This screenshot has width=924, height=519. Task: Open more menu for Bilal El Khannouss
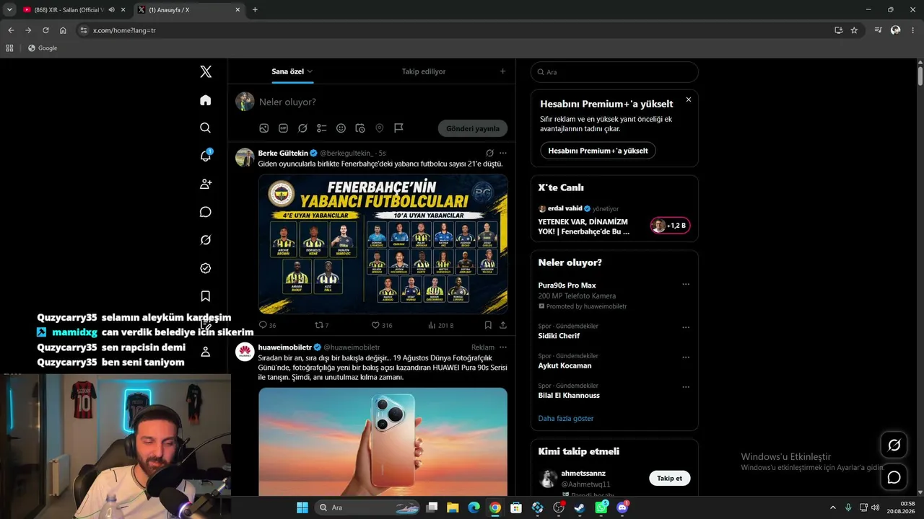(x=686, y=386)
